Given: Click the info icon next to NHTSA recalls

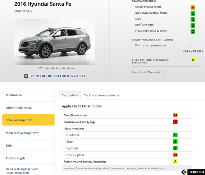Looking at the screenshot, I should point(163,72).
